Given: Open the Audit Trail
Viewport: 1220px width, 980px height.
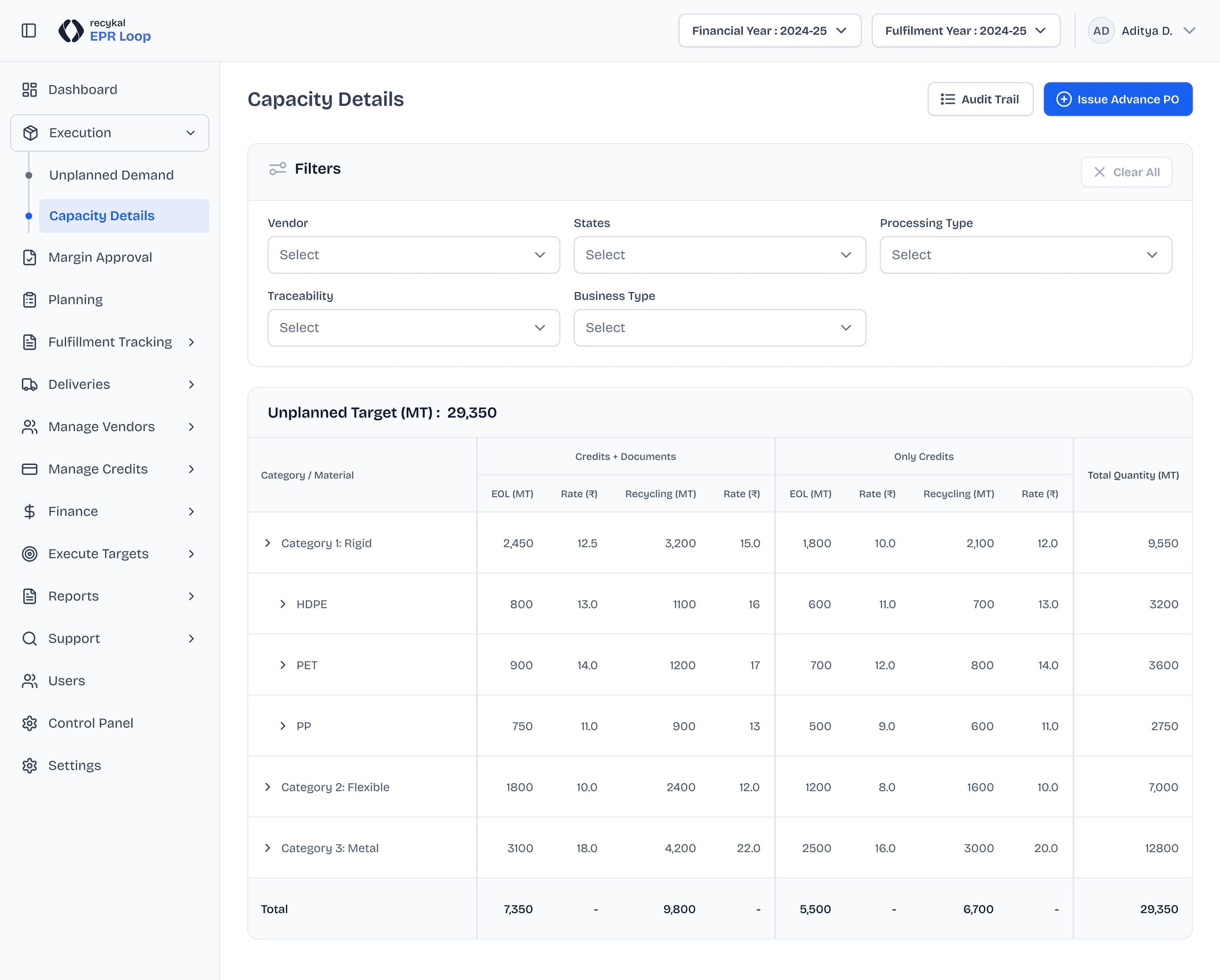Looking at the screenshot, I should pyautogui.click(x=979, y=100).
